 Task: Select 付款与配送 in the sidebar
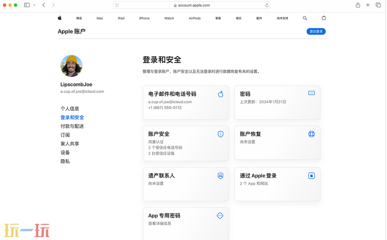click(72, 126)
